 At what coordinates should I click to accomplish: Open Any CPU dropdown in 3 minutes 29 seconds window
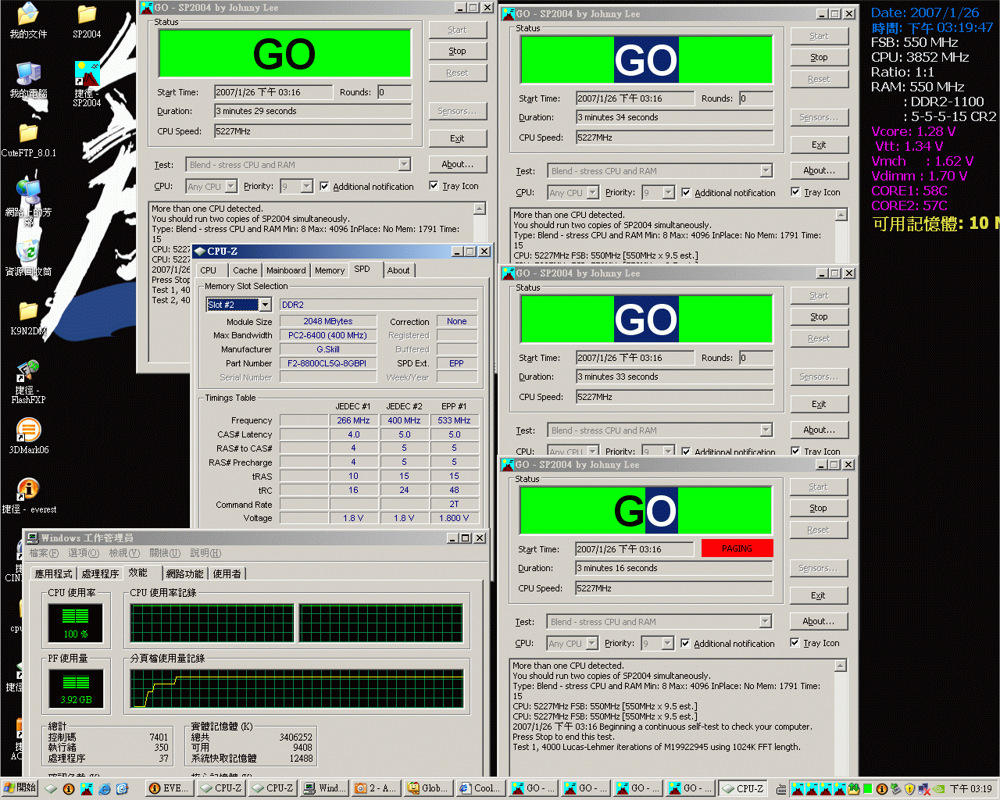pos(231,187)
